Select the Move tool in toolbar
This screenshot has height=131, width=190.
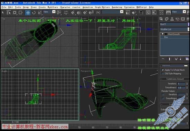28,12
